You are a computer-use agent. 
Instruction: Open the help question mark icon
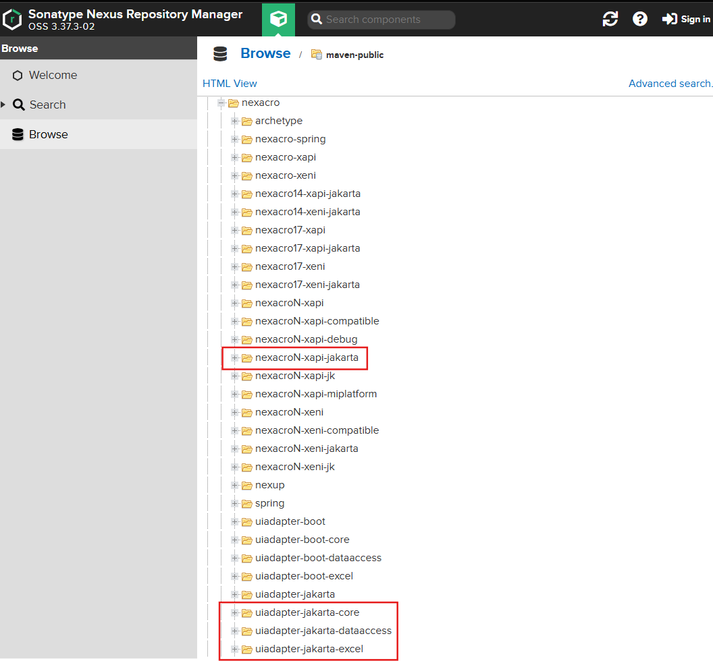click(640, 19)
